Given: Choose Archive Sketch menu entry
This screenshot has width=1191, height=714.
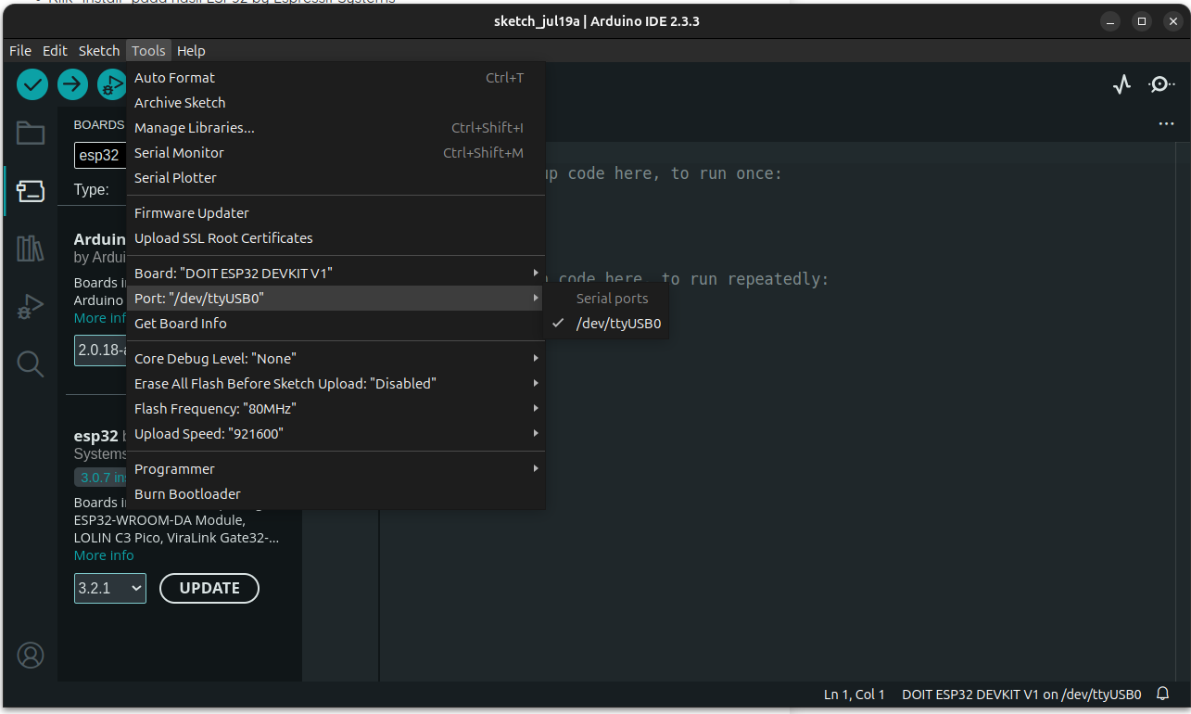Looking at the screenshot, I should point(336,102).
